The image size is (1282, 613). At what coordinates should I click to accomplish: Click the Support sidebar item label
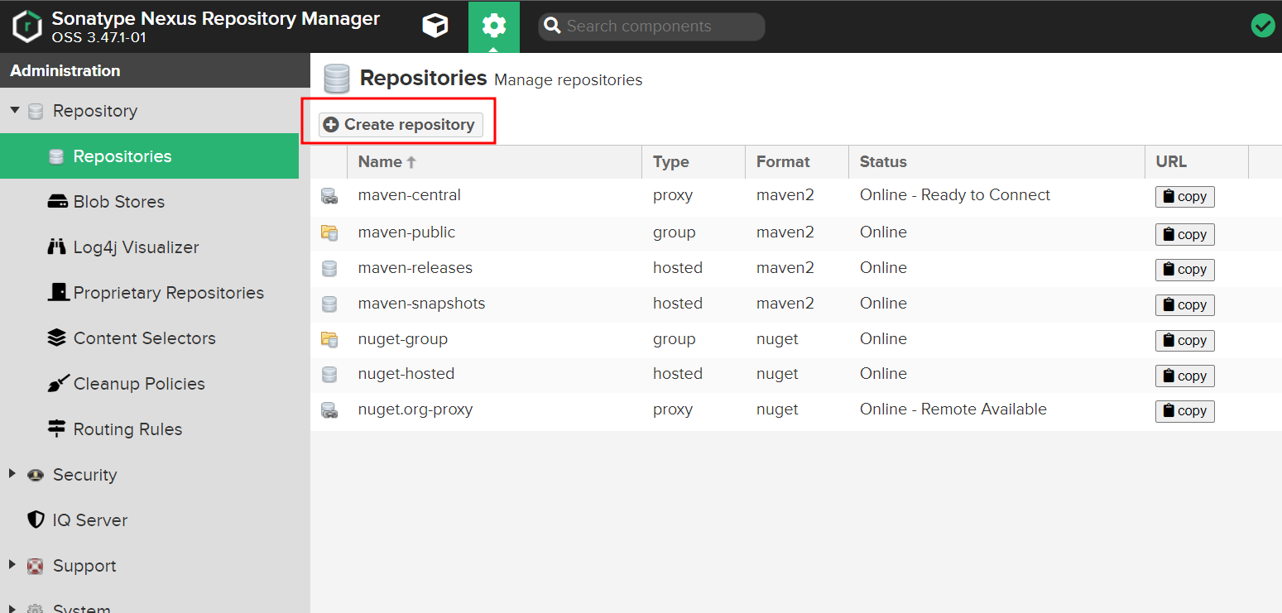click(x=84, y=566)
